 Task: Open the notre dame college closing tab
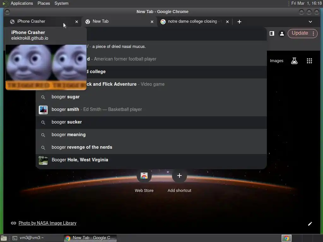(194, 21)
